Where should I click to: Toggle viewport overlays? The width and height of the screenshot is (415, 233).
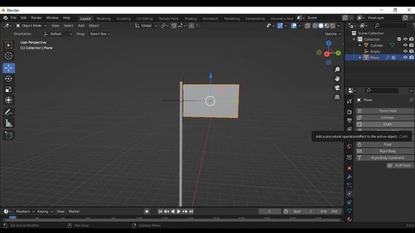click(294, 26)
